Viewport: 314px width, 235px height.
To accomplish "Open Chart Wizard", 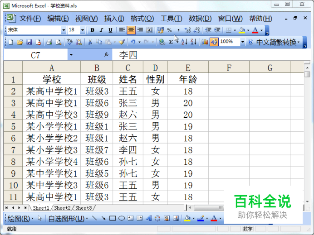I will [x=205, y=42].
